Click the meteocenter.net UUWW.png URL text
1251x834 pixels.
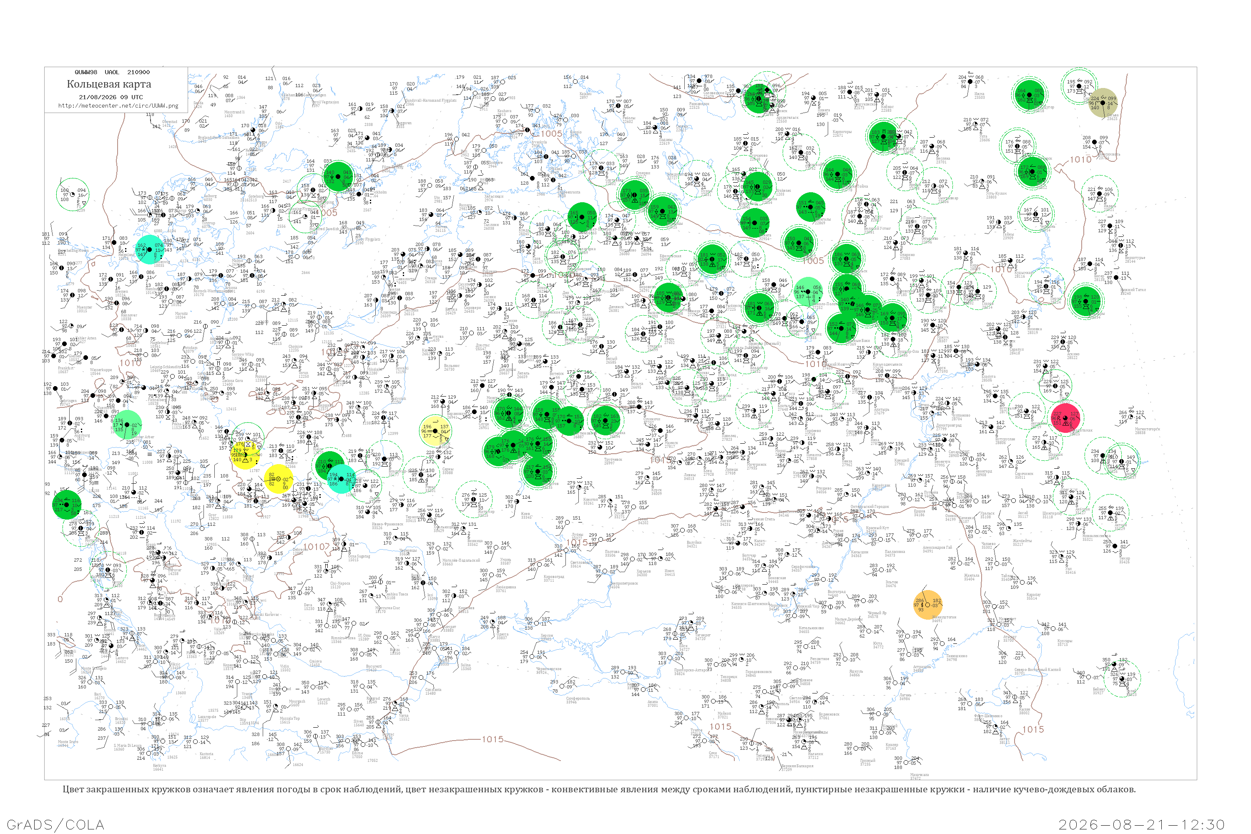pos(118,106)
